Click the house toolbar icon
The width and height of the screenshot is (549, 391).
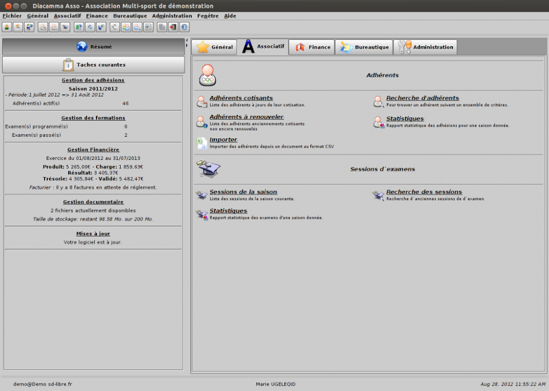coord(18,27)
